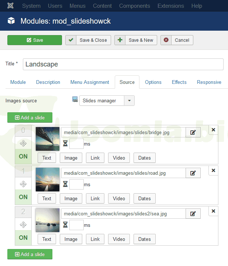Open the Menu Assignment tab
Screen dimensions: 228x266
pyautogui.click(x=90, y=82)
